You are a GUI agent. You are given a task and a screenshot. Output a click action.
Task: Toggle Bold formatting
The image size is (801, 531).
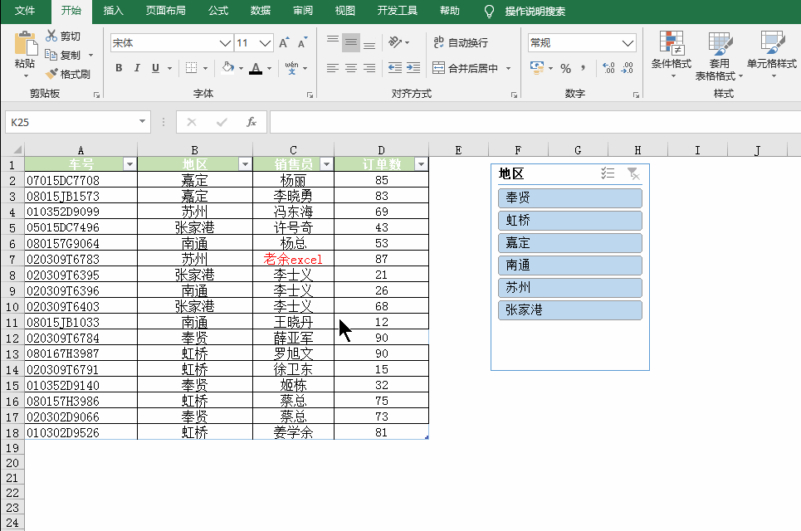click(119, 68)
